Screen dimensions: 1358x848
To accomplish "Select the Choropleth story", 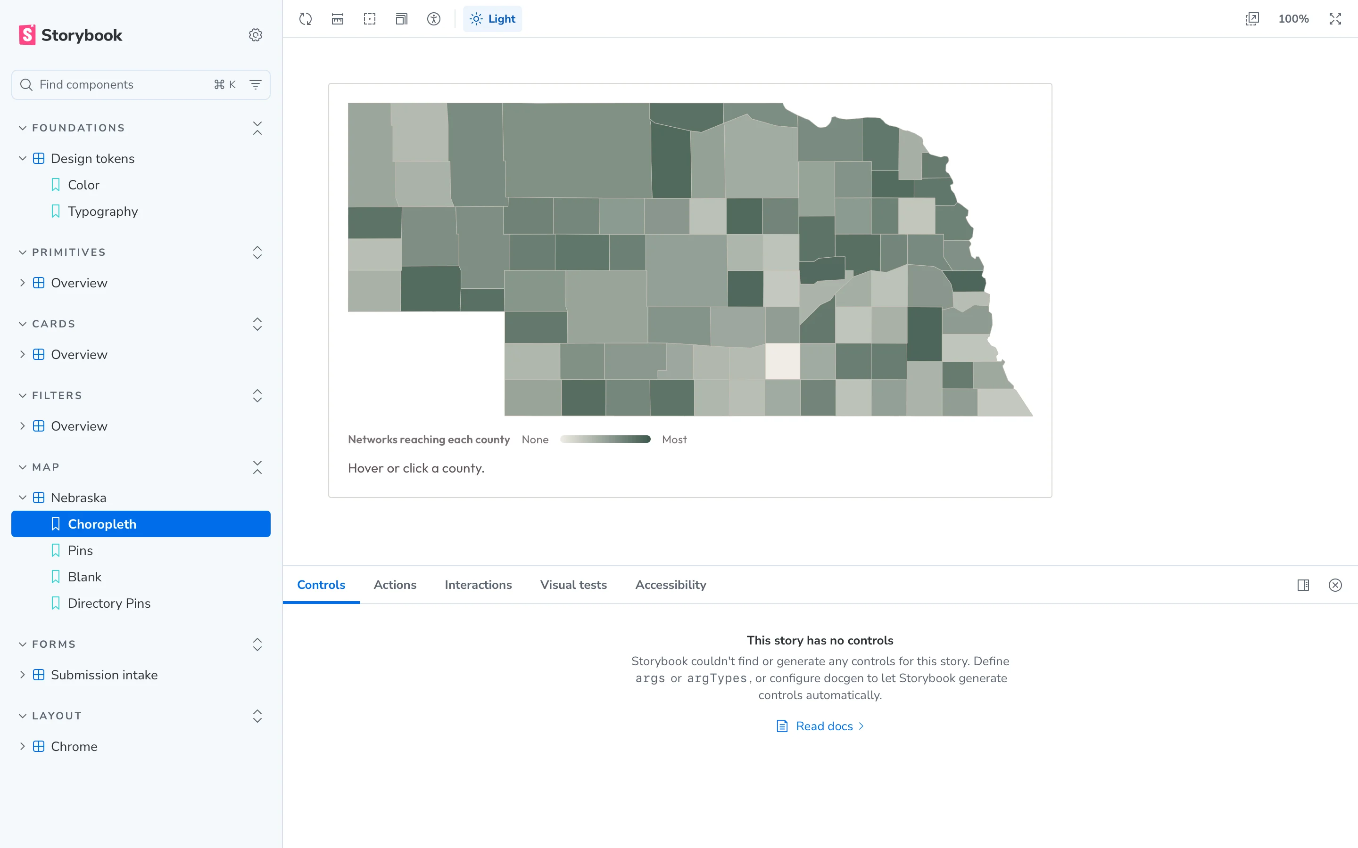I will click(x=141, y=524).
